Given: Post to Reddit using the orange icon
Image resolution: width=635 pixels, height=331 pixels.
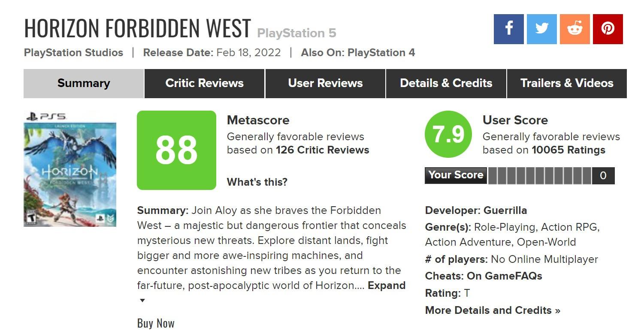Looking at the screenshot, I should [575, 29].
